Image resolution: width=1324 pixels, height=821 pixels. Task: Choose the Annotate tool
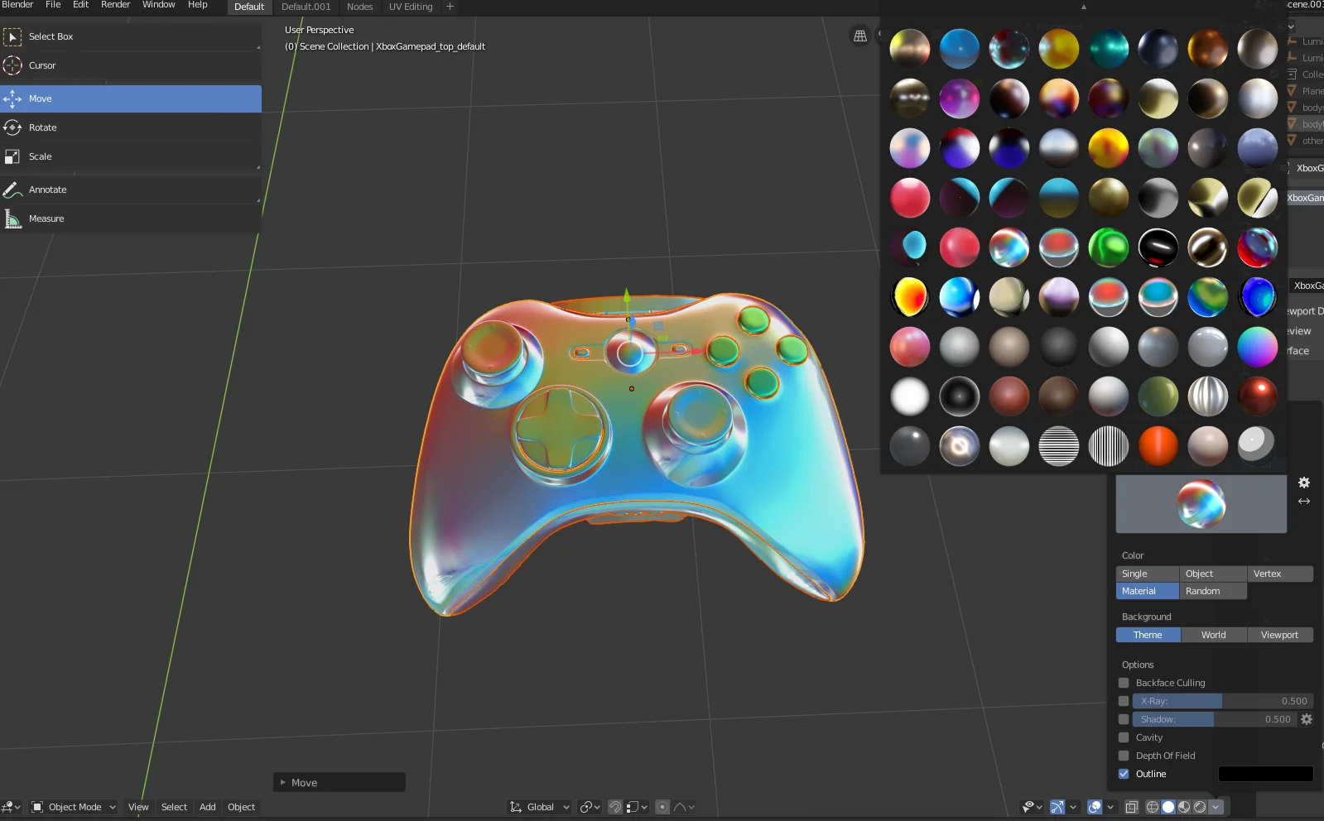point(47,190)
